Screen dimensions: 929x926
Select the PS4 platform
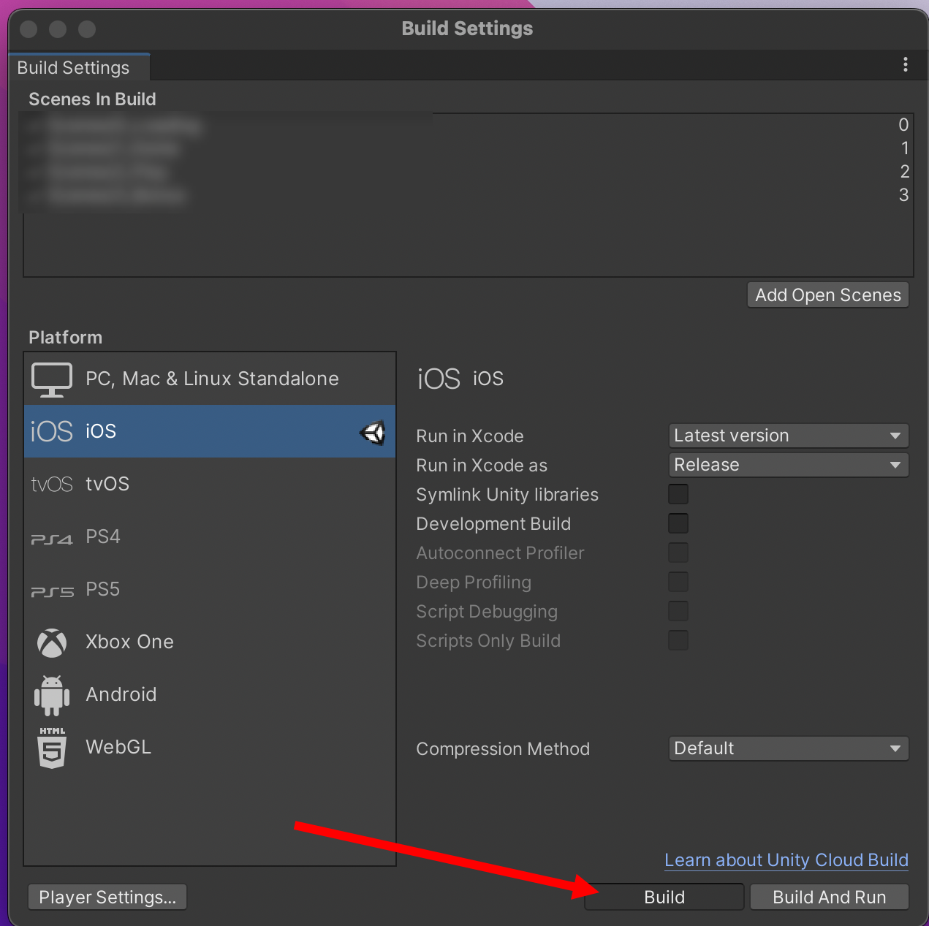210,537
